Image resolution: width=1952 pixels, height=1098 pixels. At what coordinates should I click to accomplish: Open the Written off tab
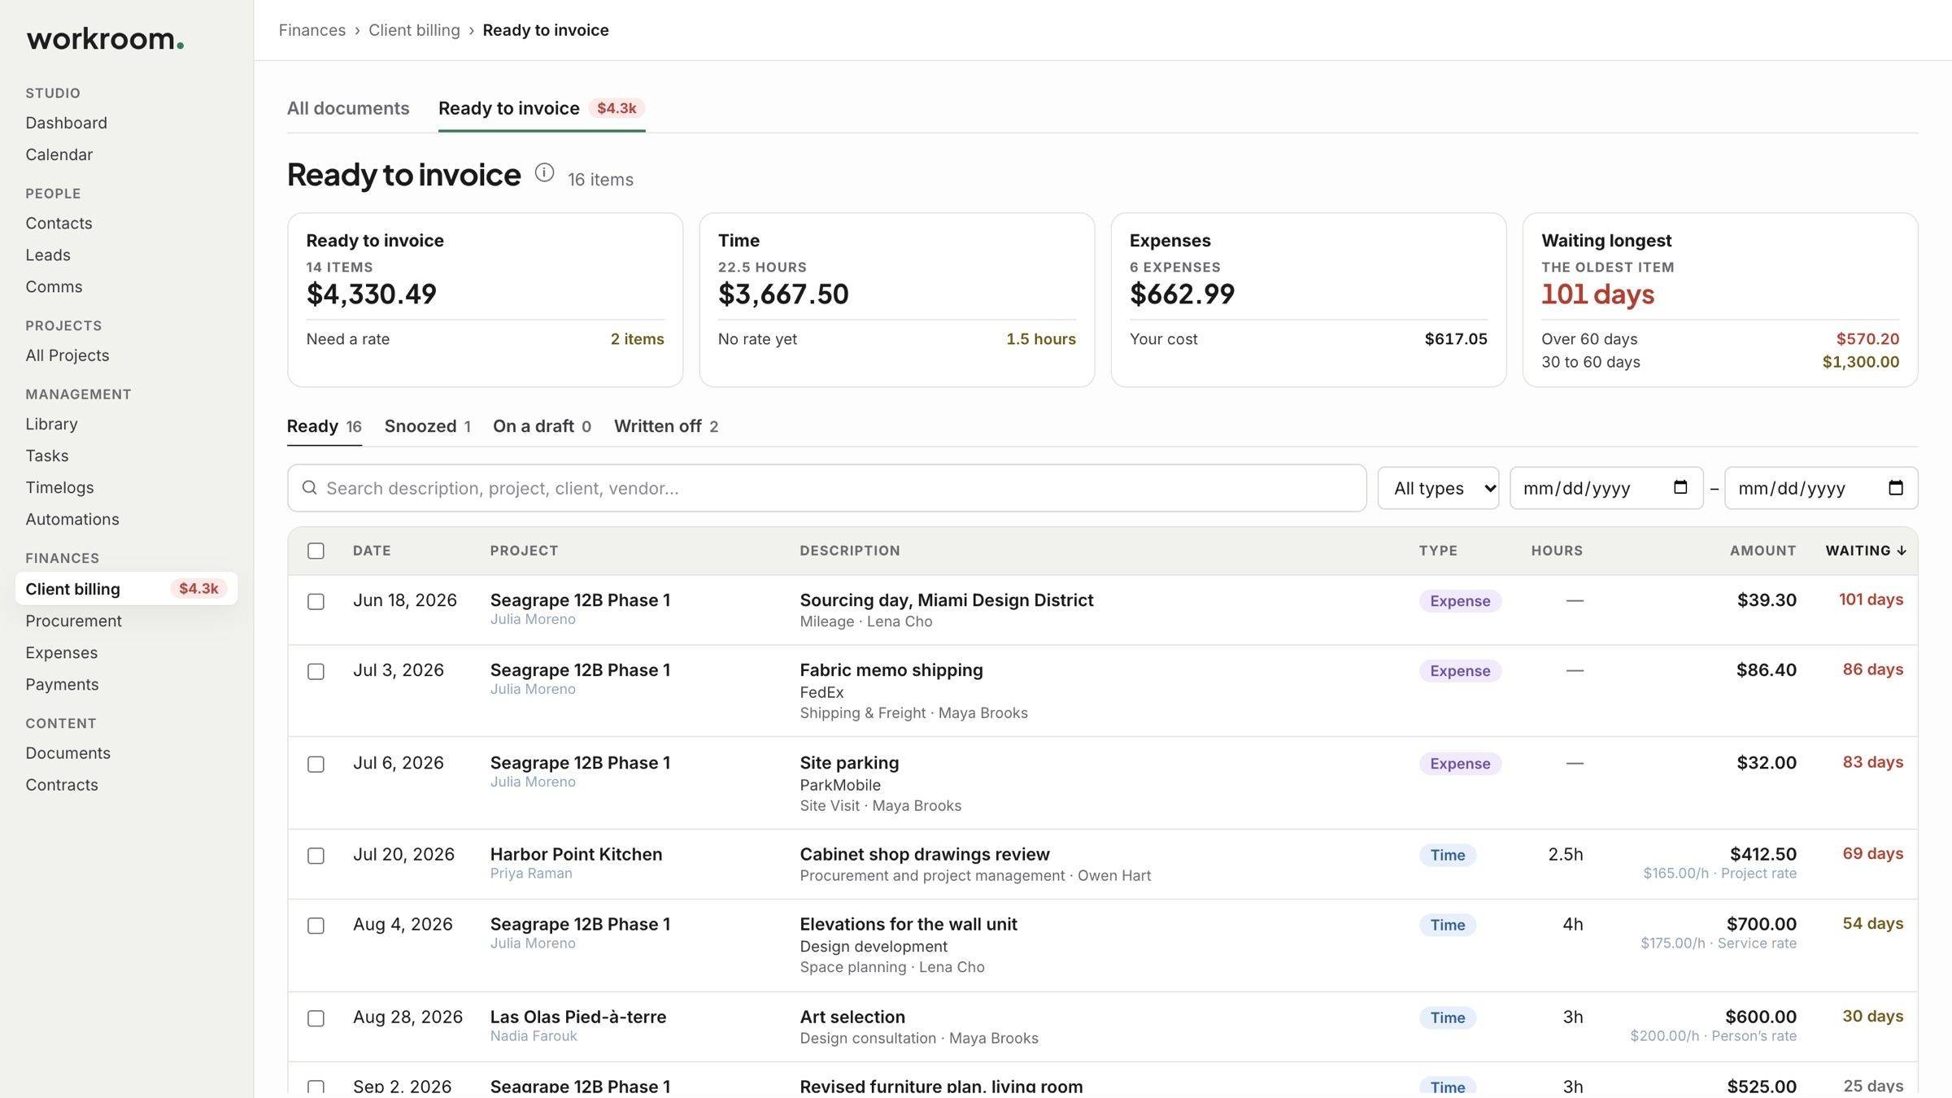666,426
